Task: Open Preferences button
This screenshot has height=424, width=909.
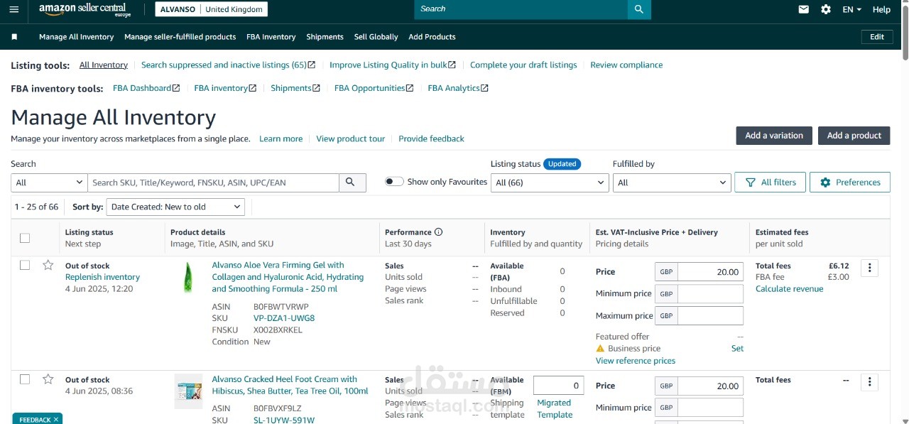Action: [850, 183]
